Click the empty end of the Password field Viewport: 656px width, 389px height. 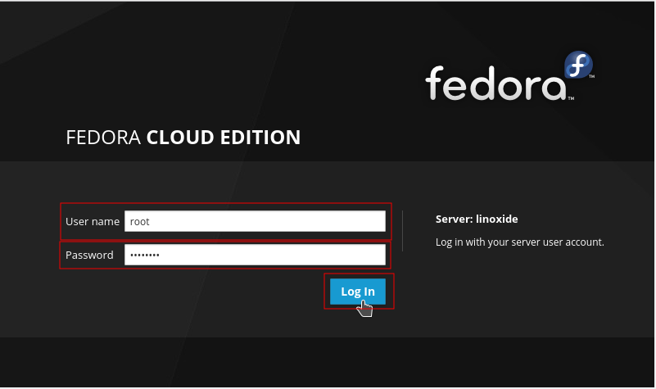point(328,255)
